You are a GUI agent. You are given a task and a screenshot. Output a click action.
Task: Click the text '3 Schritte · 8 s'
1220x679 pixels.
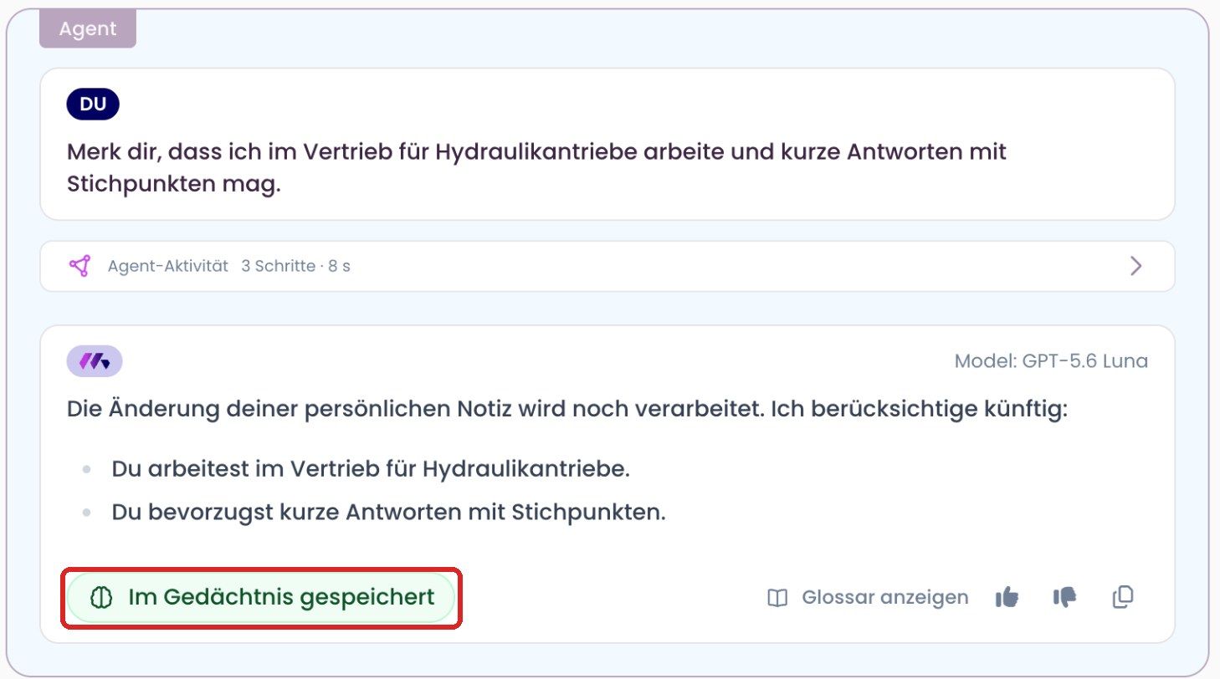point(295,266)
